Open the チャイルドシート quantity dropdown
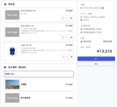117x107 pixels. [65, 18]
